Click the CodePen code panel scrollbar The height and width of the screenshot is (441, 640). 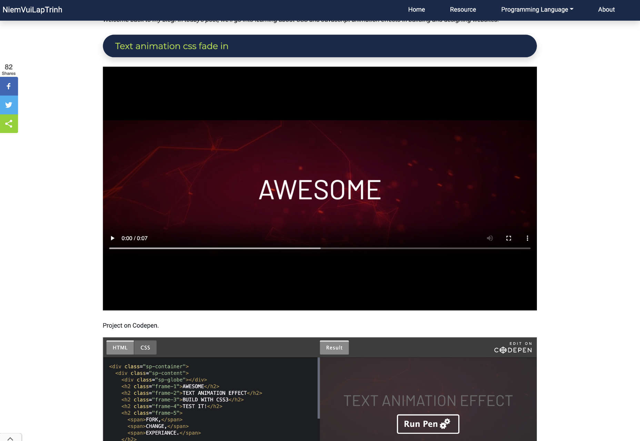(x=319, y=388)
